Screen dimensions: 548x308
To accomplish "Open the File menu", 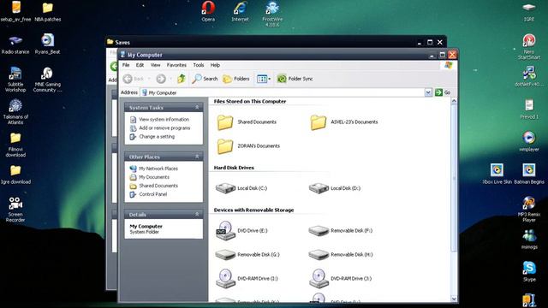I will tap(126, 65).
